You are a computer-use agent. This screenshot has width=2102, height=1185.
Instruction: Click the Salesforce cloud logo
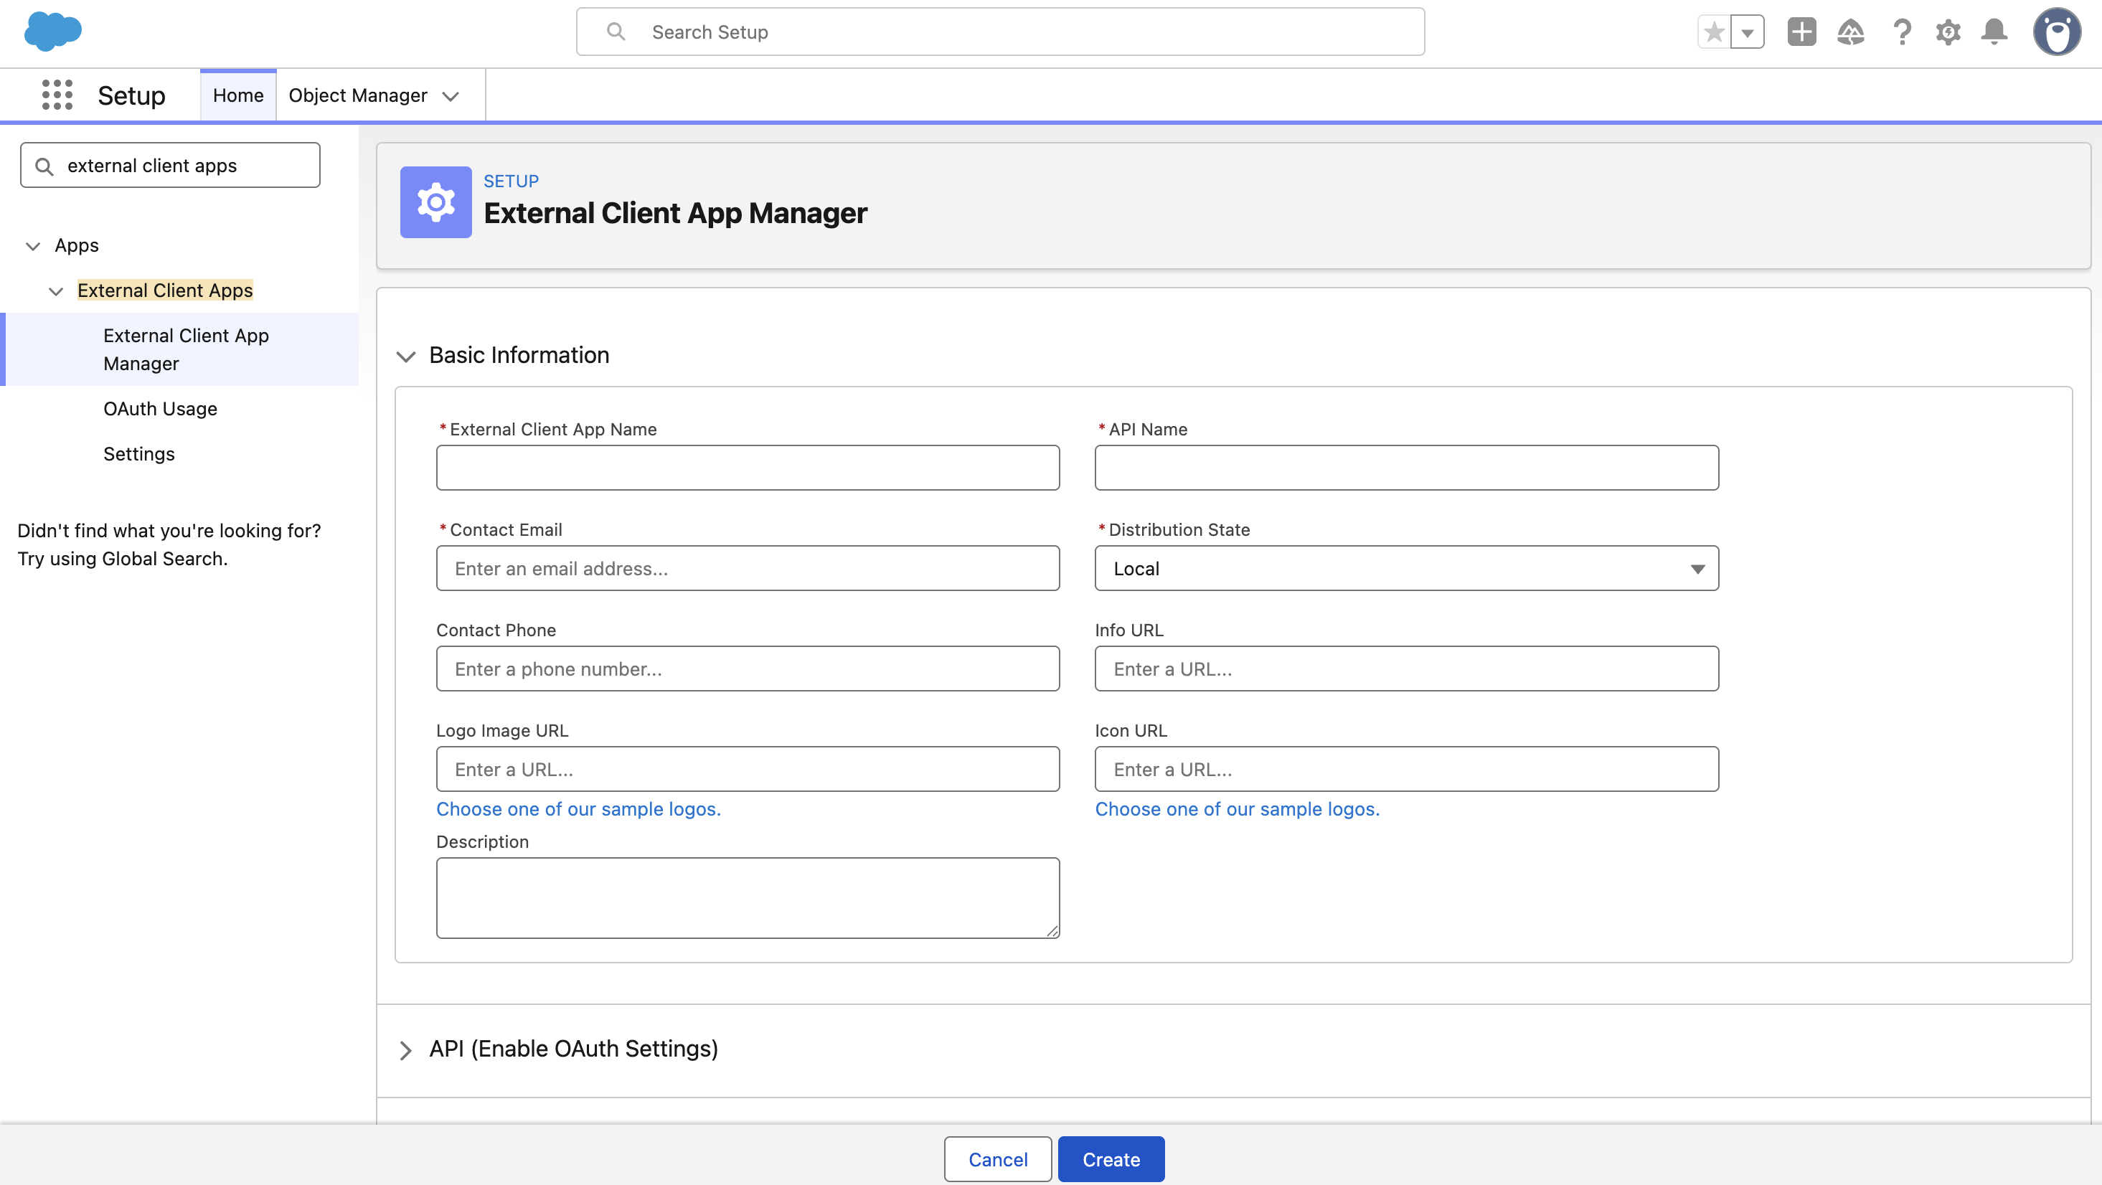53,32
